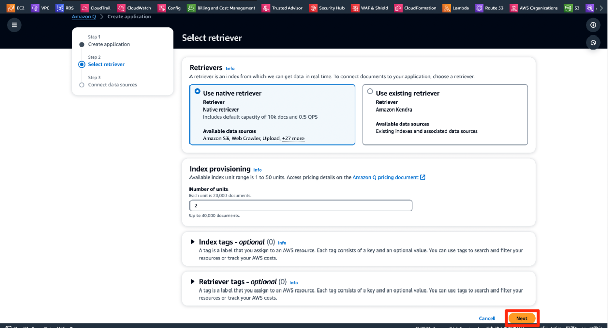Click the external link icon after pricing document
The height and width of the screenshot is (328, 608).
click(x=423, y=177)
